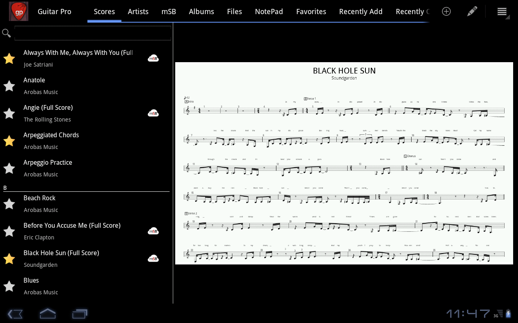The height and width of the screenshot is (323, 518).
Task: Open mSB cloud icon for Black Hole Sun
Action: pos(153,258)
